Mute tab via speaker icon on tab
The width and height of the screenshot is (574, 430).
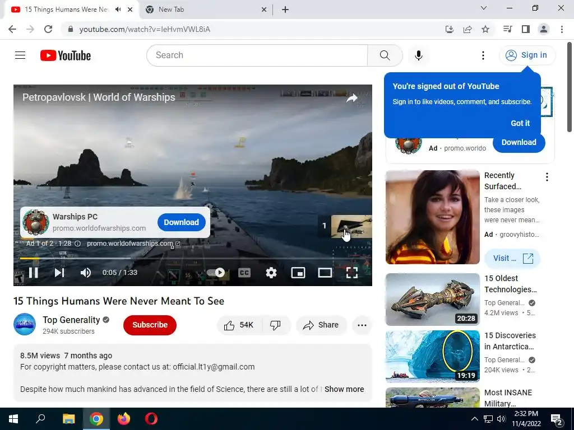(x=118, y=10)
